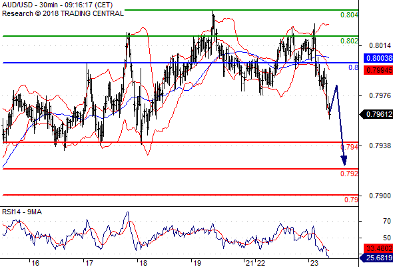Click the red 33.4802 RSI value tag
The height and width of the screenshot is (267, 393).
coord(378,248)
